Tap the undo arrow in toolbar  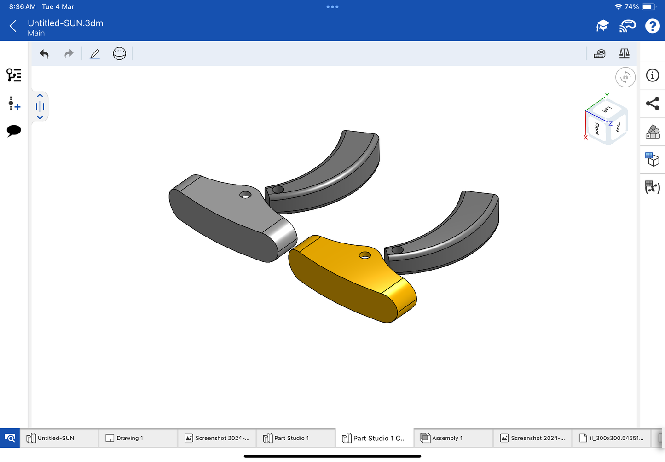coord(44,54)
